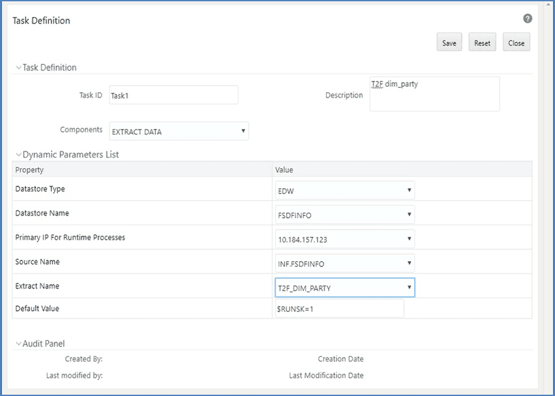The height and width of the screenshot is (396, 555).
Task: Open the Help icon in top right corner
Action: tap(528, 19)
